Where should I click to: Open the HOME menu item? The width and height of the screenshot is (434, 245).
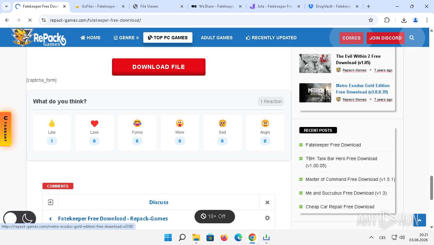tap(90, 38)
